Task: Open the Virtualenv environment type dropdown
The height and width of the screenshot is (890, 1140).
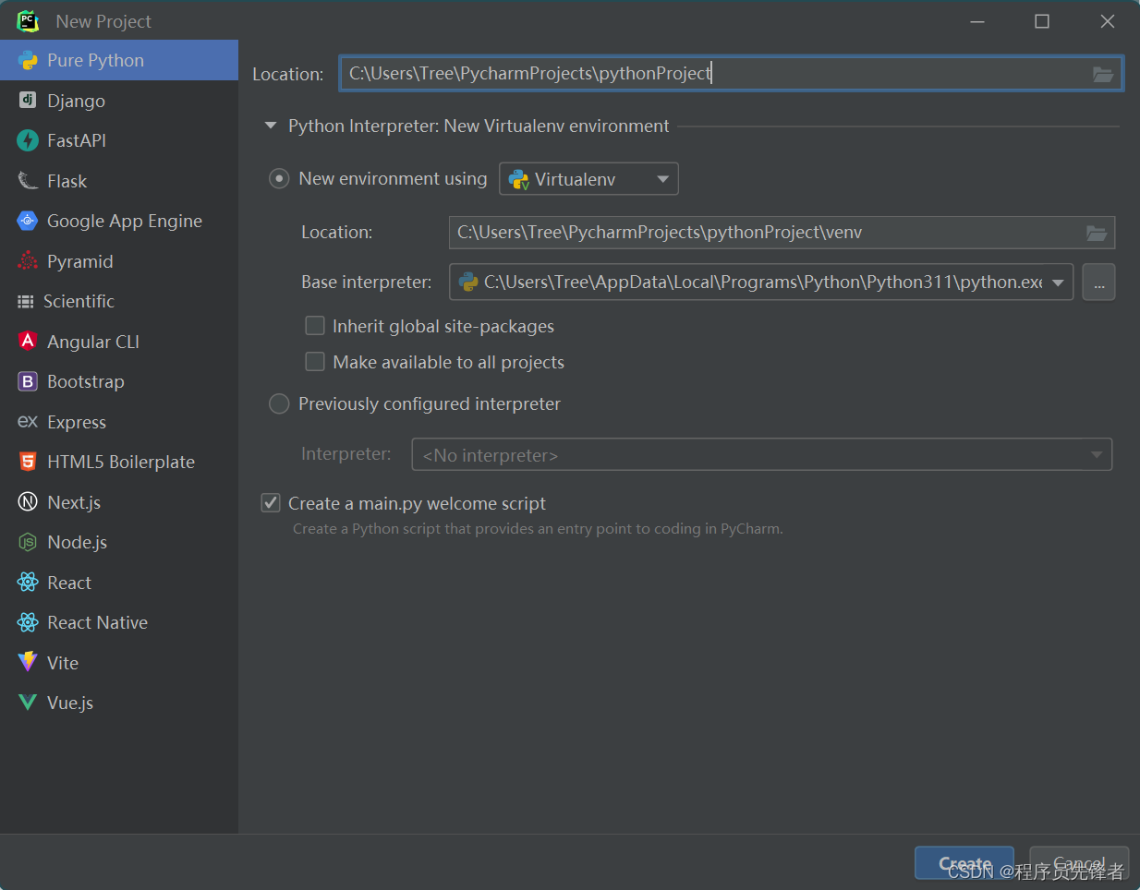Action: click(x=588, y=179)
